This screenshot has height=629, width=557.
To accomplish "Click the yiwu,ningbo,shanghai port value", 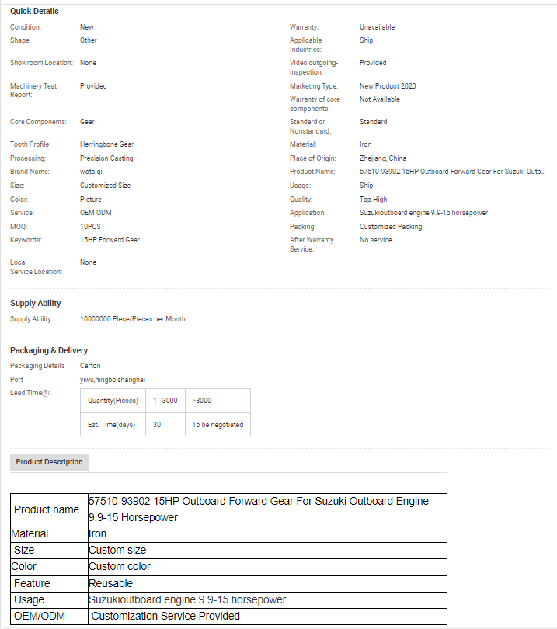I will 112,380.
